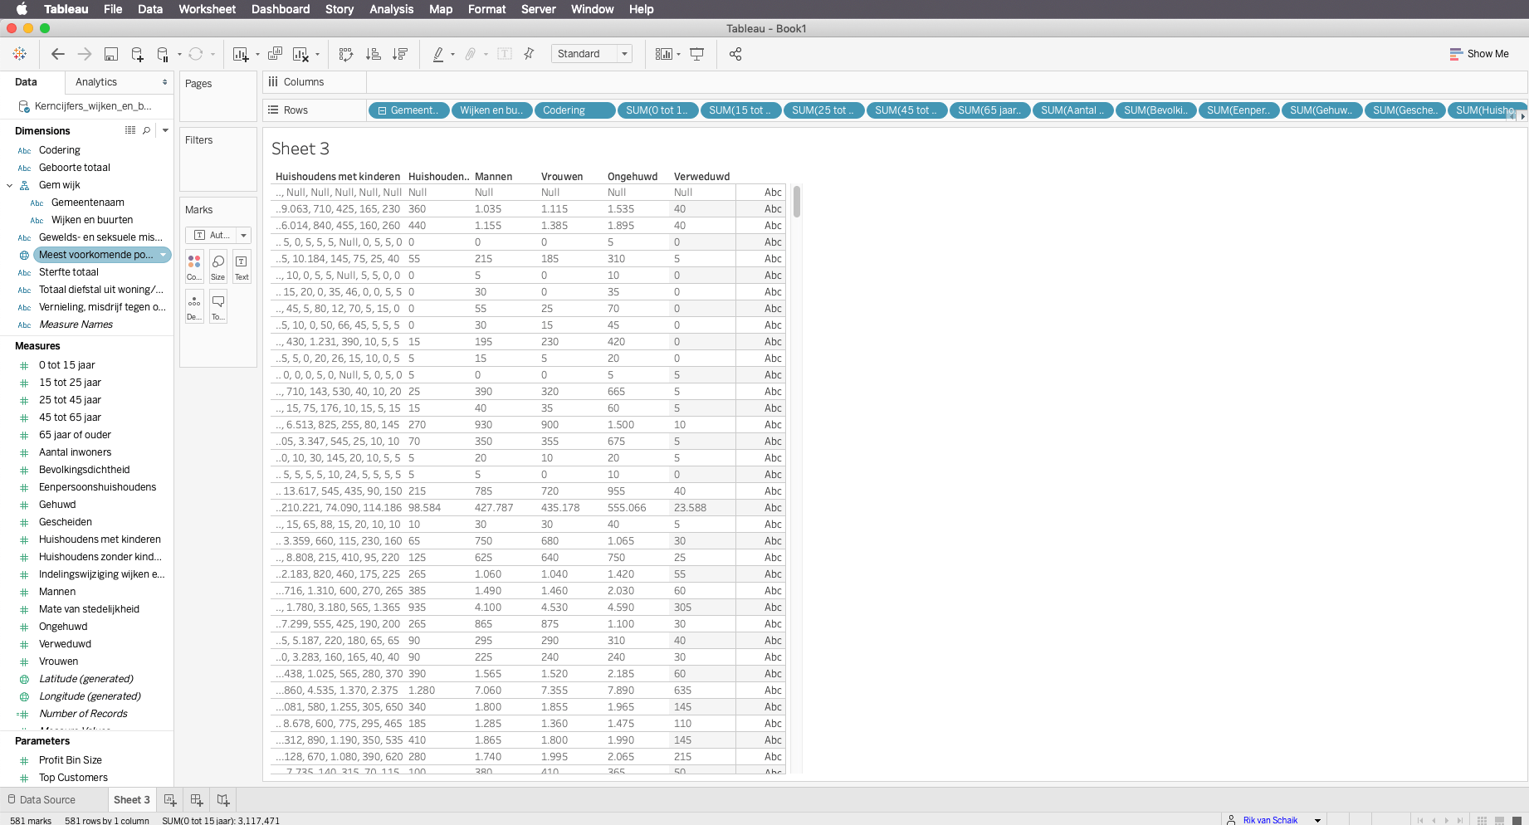Viewport: 1529px width, 825px height.
Task: Add a new story from bottom tabs
Action: pos(223,799)
